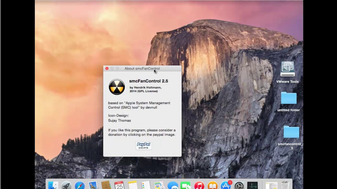Open Notes from the Dock
The height and width of the screenshot is (189, 337).
coord(132,185)
